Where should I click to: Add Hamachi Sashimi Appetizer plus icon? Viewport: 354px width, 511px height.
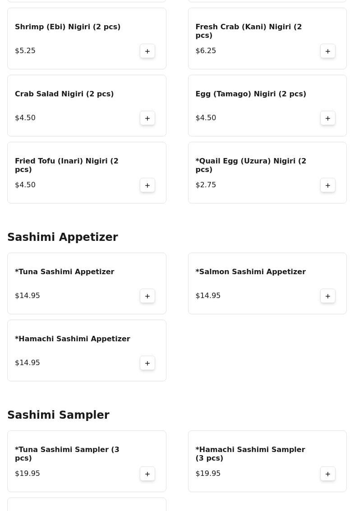(x=147, y=363)
